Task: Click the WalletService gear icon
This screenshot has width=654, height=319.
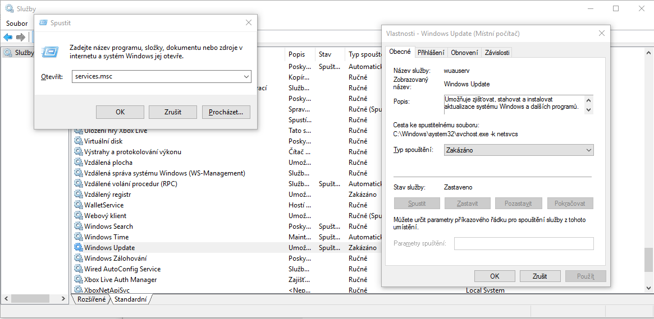Action: pyautogui.click(x=78, y=205)
